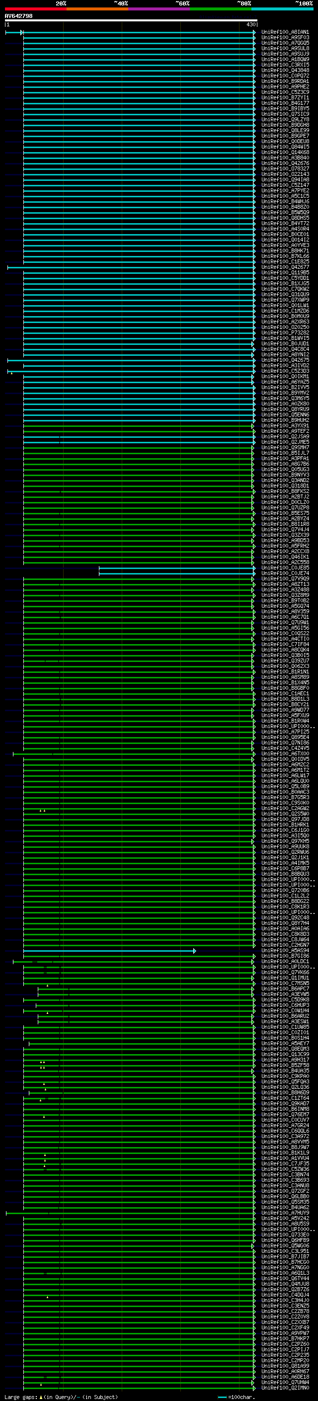The height and width of the screenshot is (1401, 318).
Task: Click the label UniRef100_C1UW85
Action: click(x=285, y=1027)
